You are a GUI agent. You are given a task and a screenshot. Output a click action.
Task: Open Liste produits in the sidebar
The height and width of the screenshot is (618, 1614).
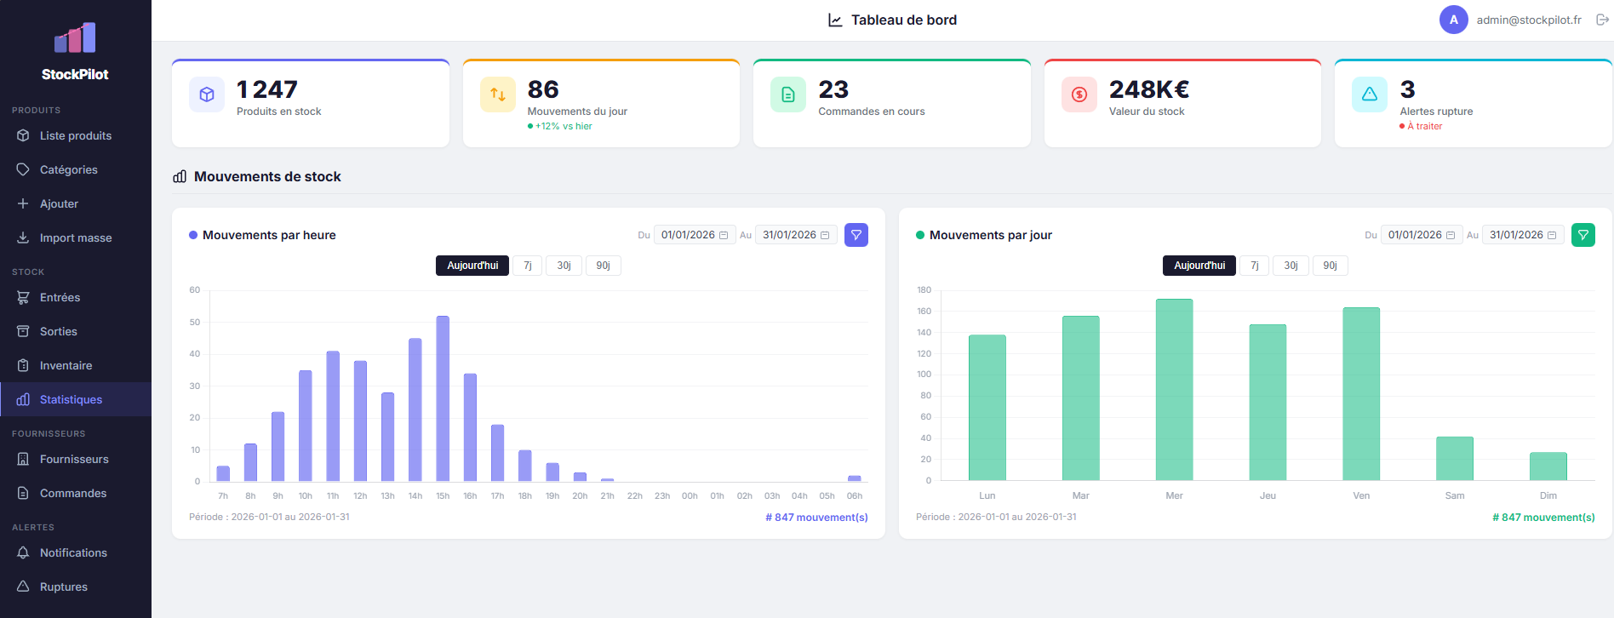[x=75, y=135]
